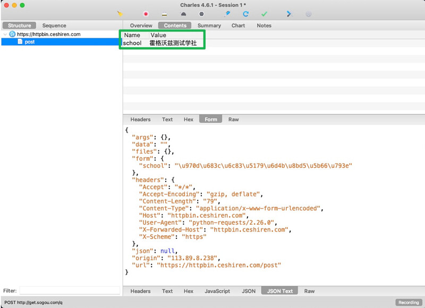Click the broom clear session icon
425x308 pixels.
click(120, 14)
